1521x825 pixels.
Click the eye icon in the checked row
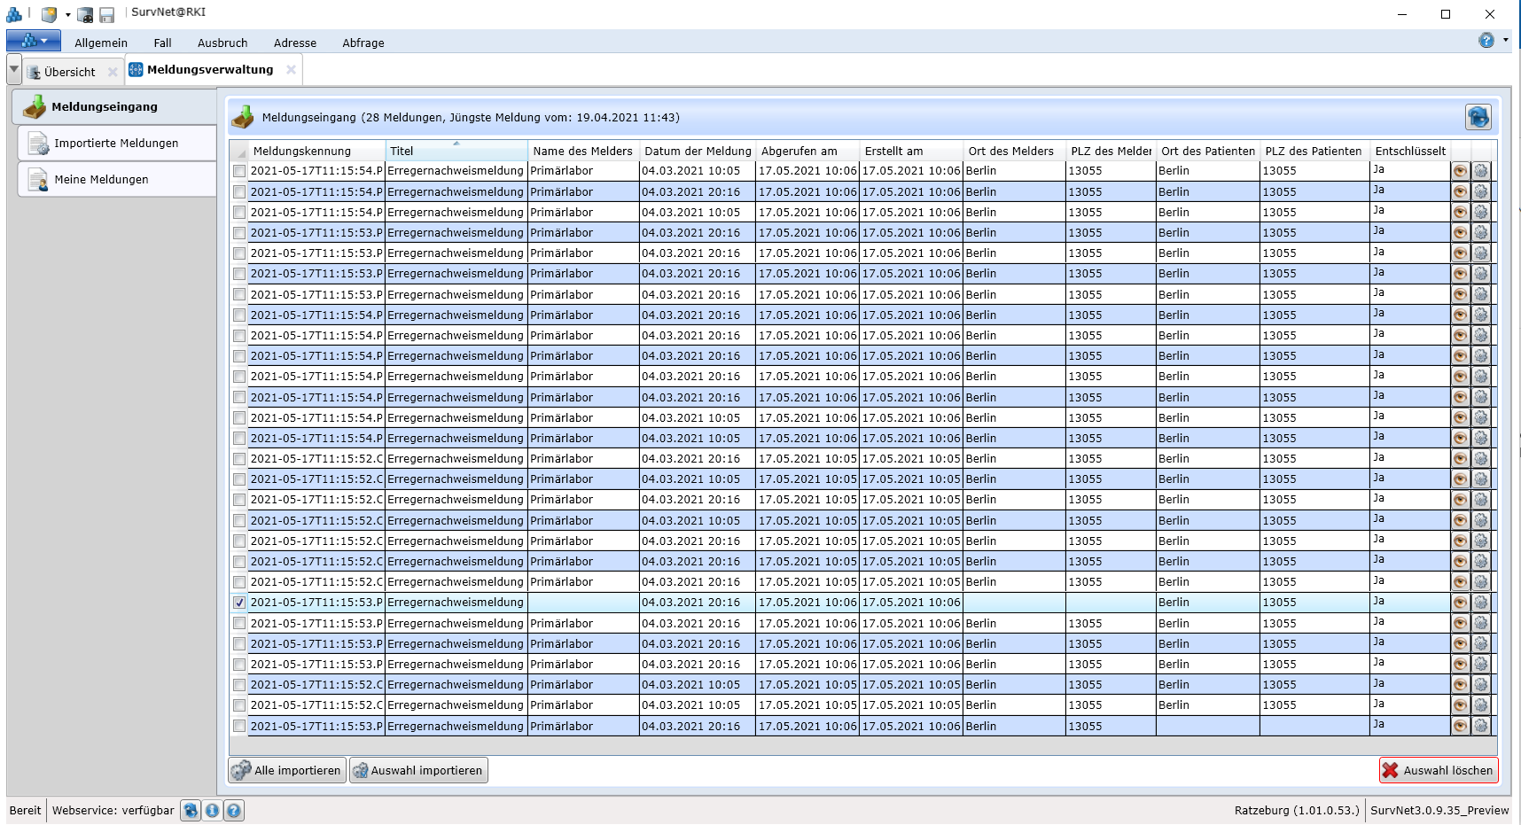click(1460, 603)
